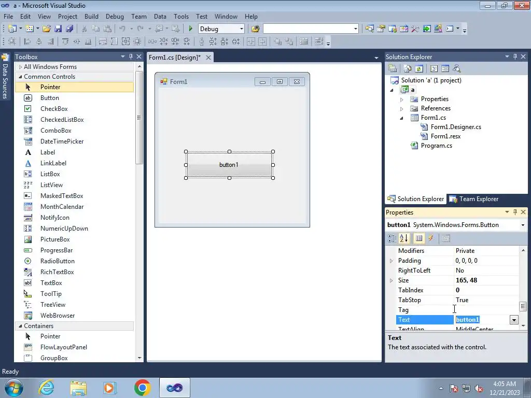The width and height of the screenshot is (531, 398).
Task: Open the Build menu
Action: click(91, 16)
